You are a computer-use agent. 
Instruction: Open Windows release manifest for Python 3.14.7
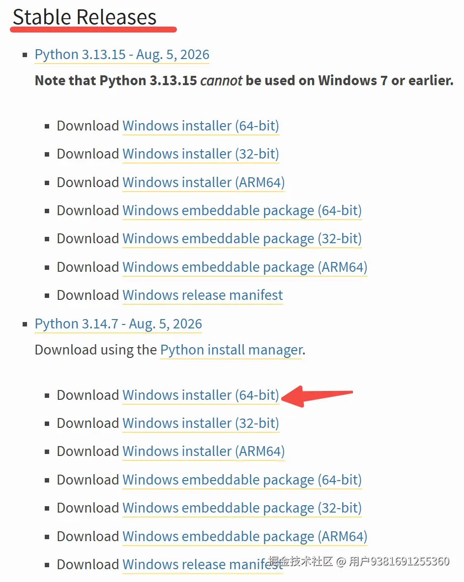tap(203, 565)
